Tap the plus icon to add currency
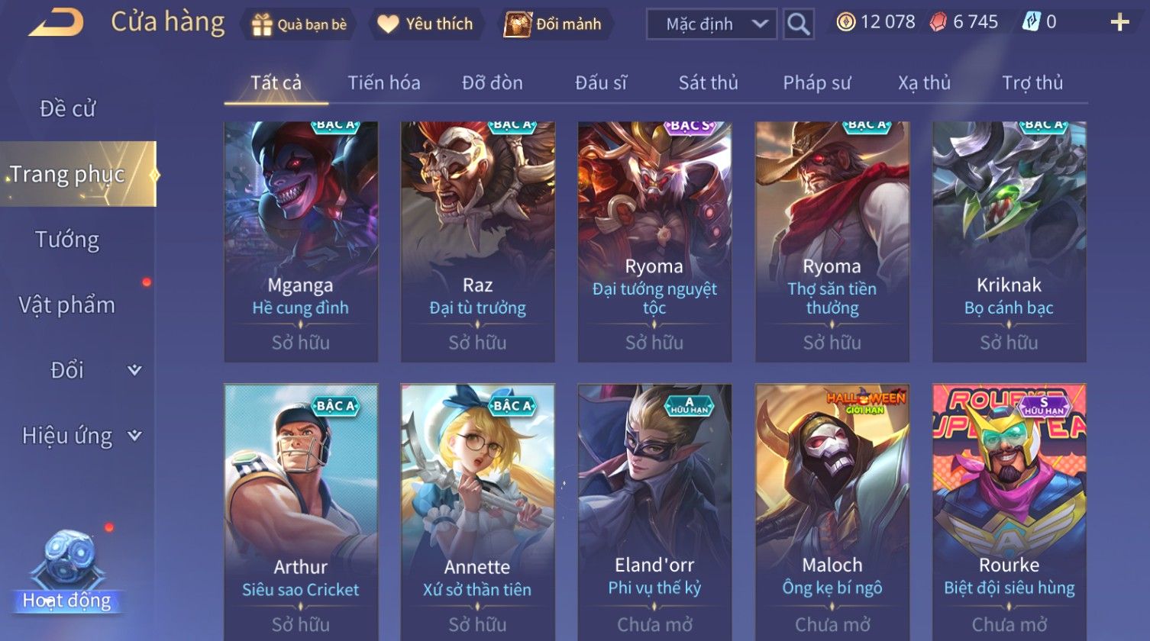Image resolution: width=1150 pixels, height=641 pixels. point(1119,22)
